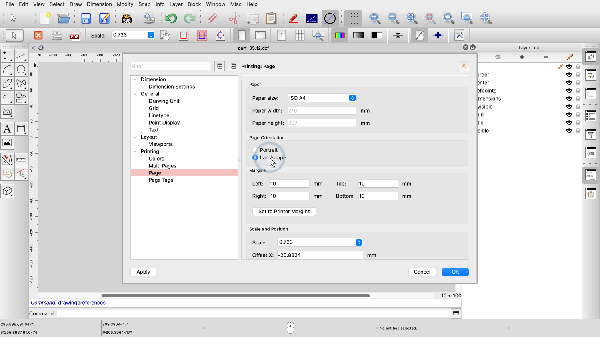The height and width of the screenshot is (337, 600).
Task: Select the text tool icon
Action: coord(7,129)
